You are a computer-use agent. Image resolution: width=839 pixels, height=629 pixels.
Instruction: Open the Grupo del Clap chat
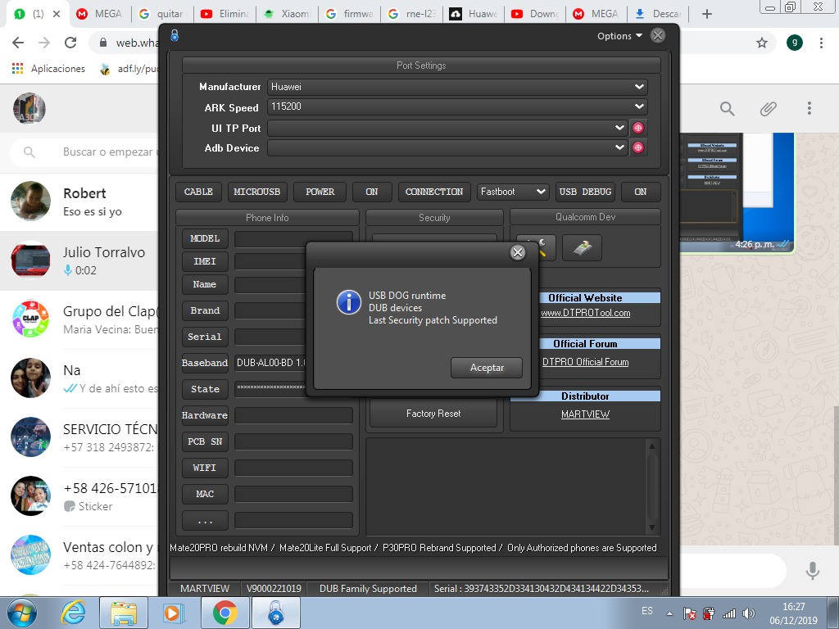(x=79, y=320)
